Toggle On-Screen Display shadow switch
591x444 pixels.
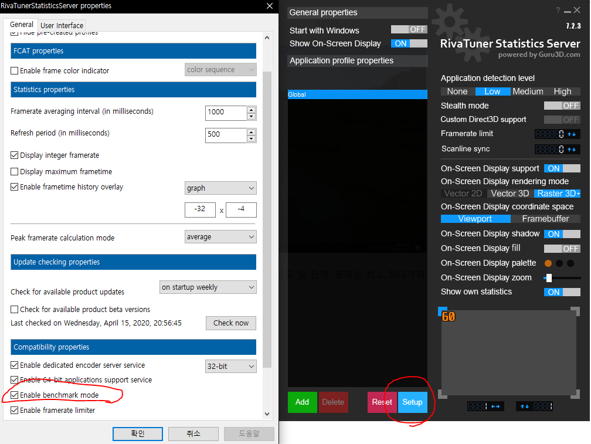click(562, 233)
